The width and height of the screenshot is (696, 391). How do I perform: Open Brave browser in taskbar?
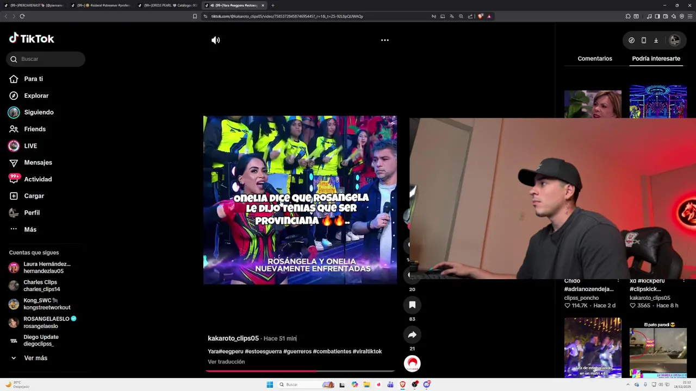(403, 384)
